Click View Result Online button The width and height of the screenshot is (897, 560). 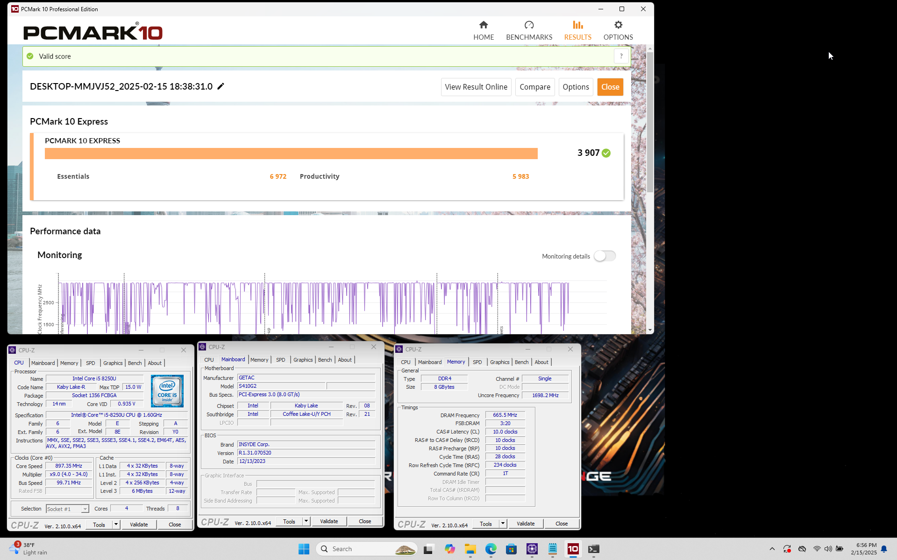coord(476,87)
